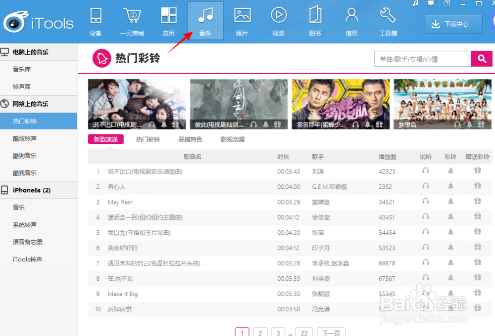Switch to the 恶搞特色 tab
495x336 pixels.
191,139
